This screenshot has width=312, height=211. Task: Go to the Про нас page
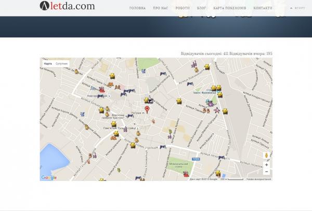160,9
